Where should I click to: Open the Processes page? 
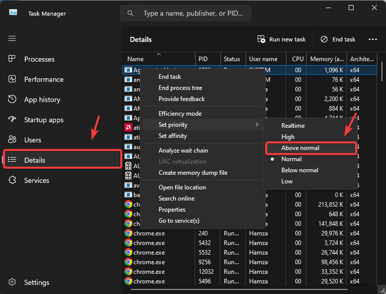point(39,59)
